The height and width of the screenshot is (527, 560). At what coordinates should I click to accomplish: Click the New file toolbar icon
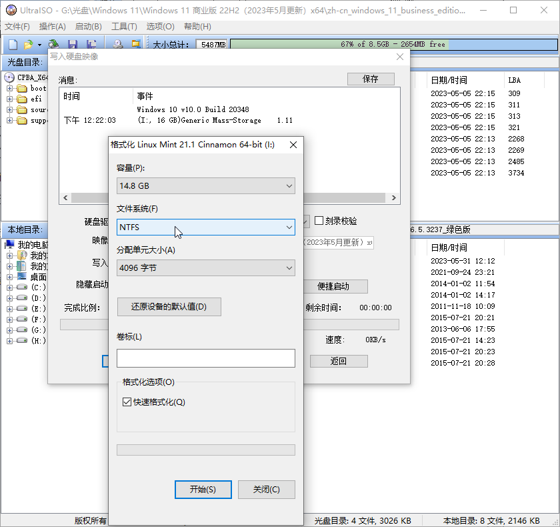tap(13, 44)
